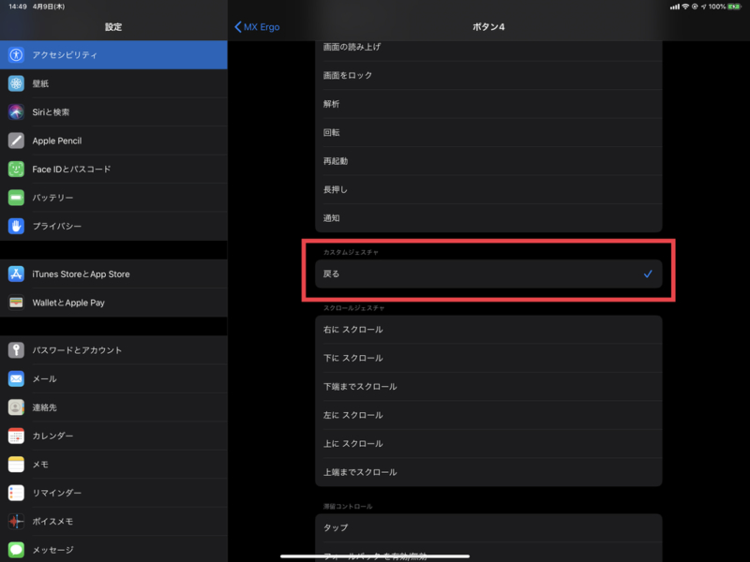Tap the privacy hand icon
750x562 pixels.
(16, 226)
